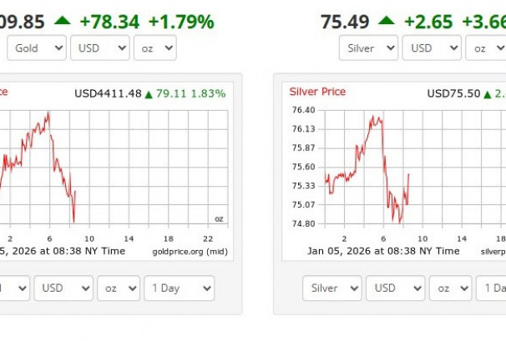506x341 pixels.
Task: Click the +1.79% gold change percentage
Action: (180, 22)
